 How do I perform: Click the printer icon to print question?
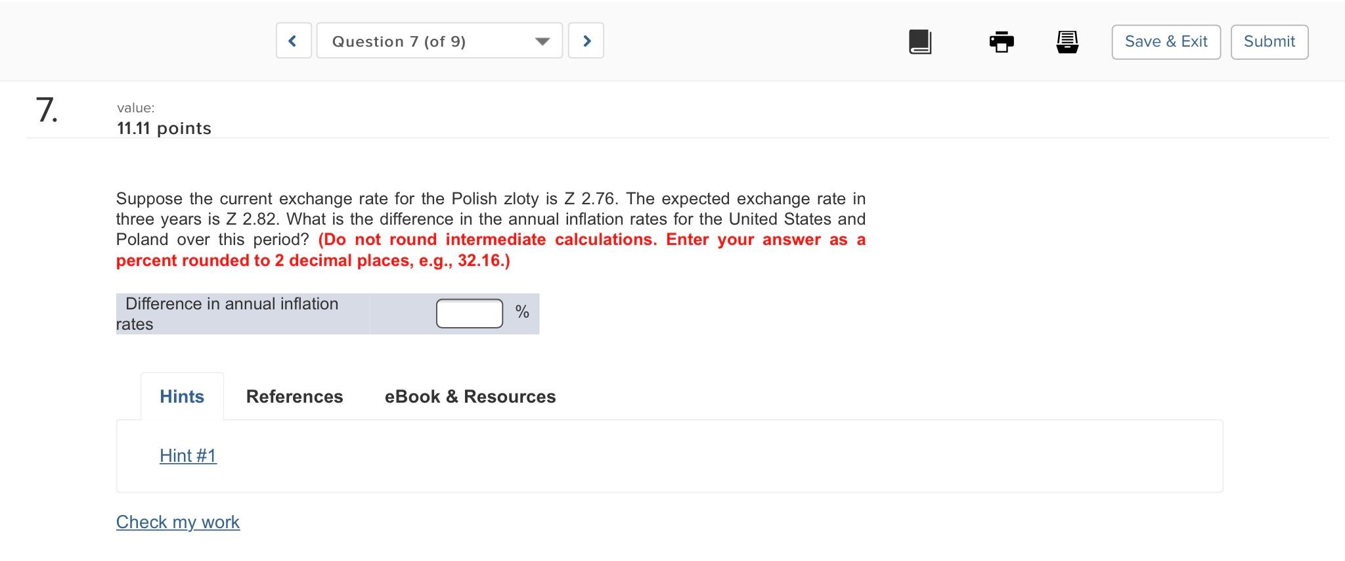[1001, 41]
